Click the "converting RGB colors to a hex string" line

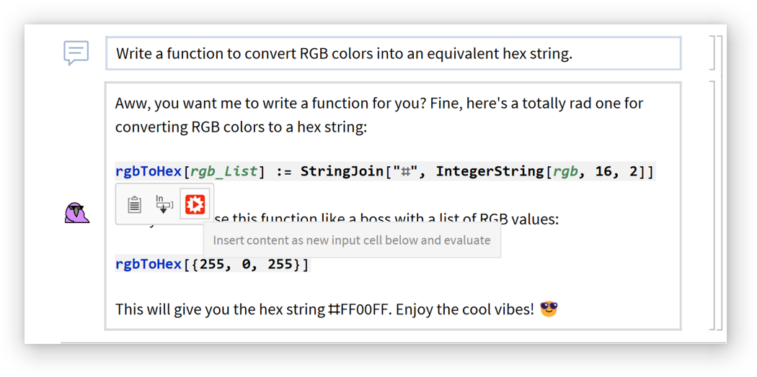[x=241, y=127]
